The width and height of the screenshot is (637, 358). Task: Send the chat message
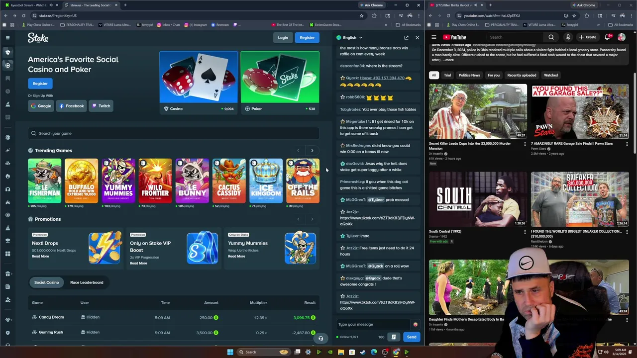(x=412, y=337)
